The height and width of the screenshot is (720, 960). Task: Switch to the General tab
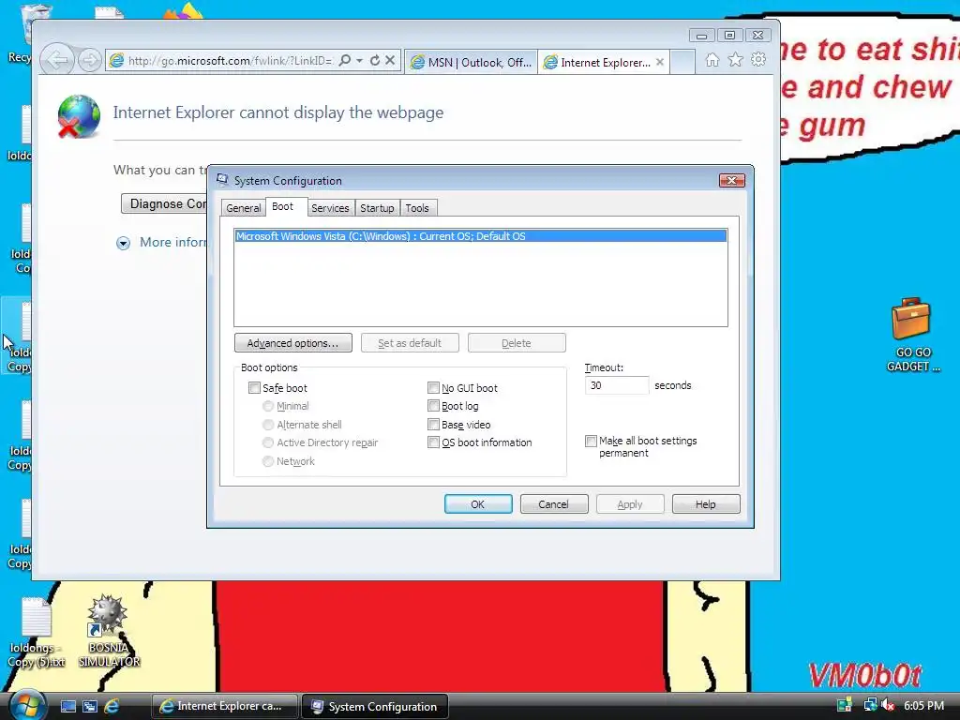(243, 208)
